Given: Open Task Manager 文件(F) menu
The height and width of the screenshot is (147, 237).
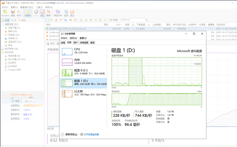Looking at the screenshot, I should coord(64,38).
